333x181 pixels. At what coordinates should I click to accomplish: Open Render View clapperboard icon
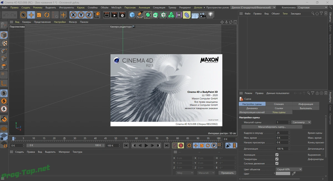(x=107, y=15)
